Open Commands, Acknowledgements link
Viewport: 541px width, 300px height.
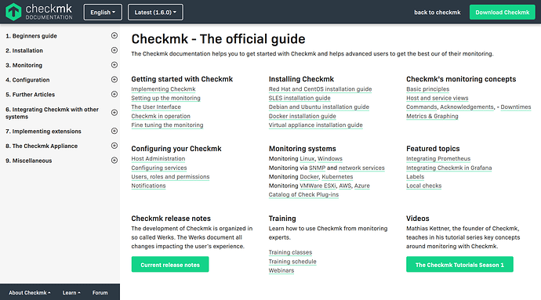point(450,107)
